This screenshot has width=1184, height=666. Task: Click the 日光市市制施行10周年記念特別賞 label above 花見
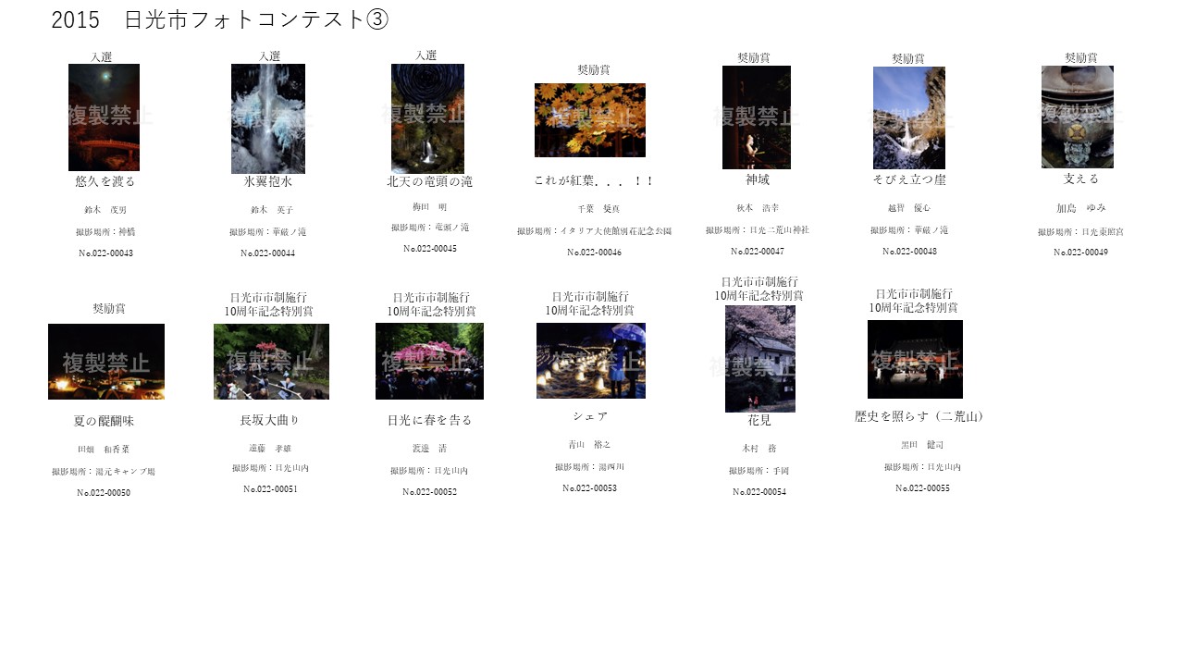pyautogui.click(x=759, y=287)
